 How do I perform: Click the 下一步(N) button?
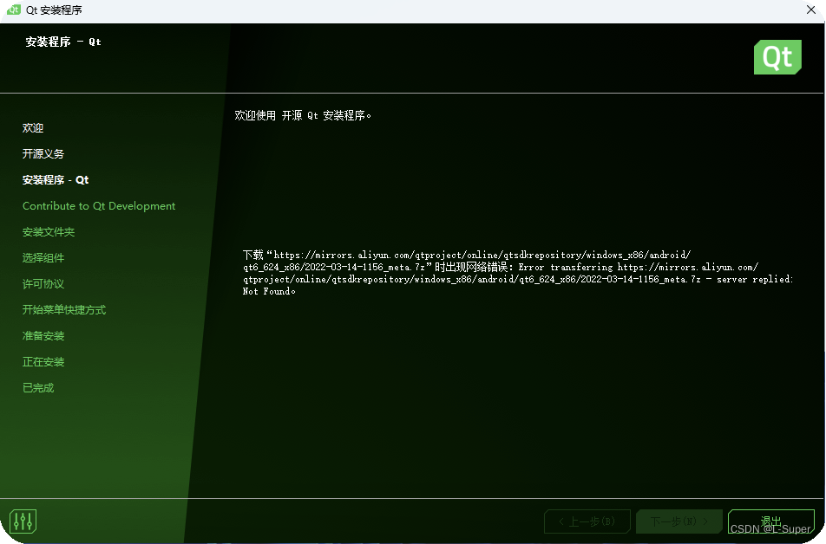point(678,521)
